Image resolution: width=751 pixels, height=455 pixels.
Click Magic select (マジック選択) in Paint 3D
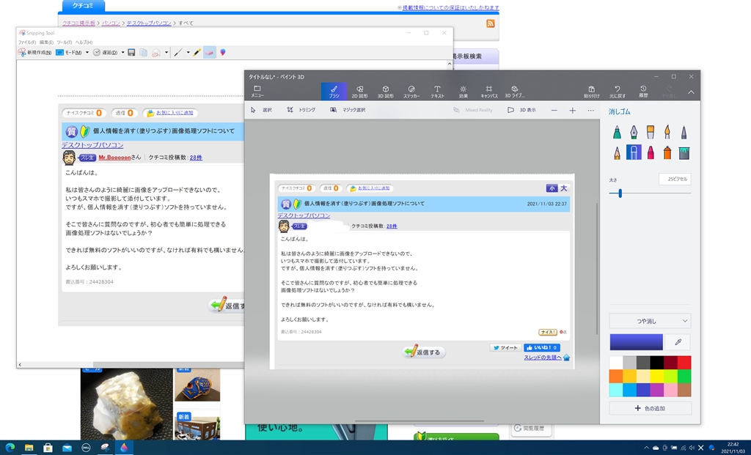(348, 110)
